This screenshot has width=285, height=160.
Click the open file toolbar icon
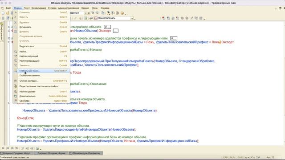pos(8,13)
